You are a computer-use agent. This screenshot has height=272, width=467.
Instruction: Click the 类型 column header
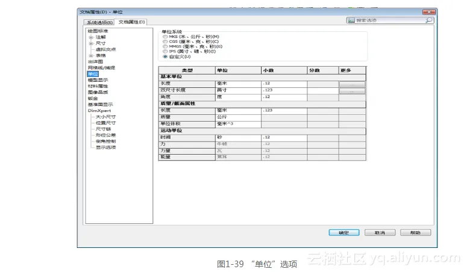pos(187,70)
